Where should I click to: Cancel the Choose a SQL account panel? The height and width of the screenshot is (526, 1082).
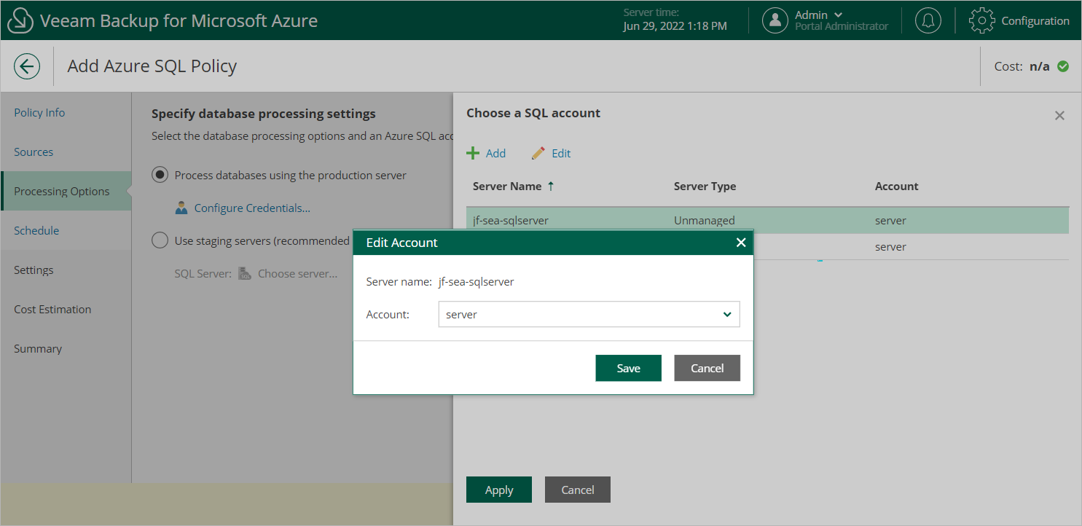[578, 490]
